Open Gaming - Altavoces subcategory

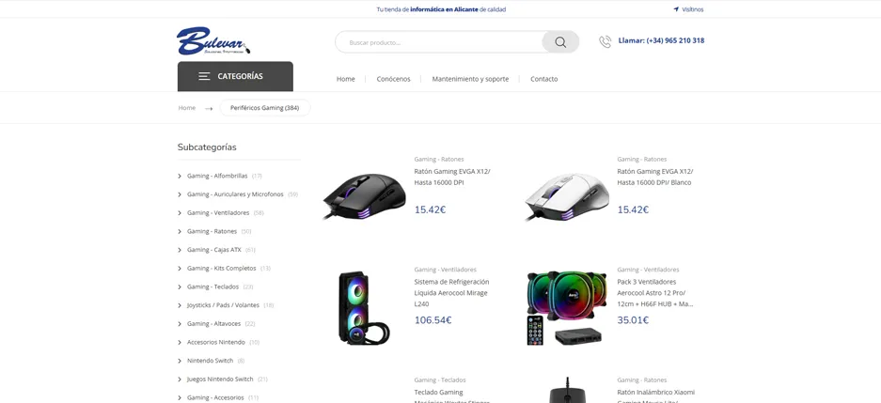[x=213, y=324]
